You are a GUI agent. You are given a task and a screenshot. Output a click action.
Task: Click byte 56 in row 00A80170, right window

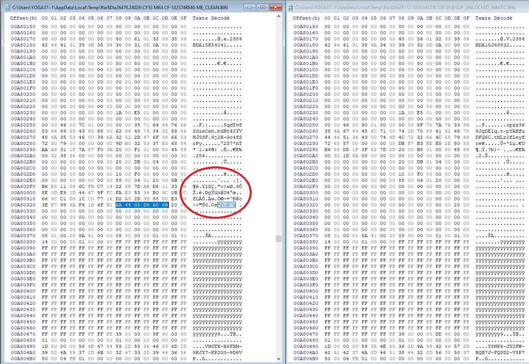(x=420, y=39)
